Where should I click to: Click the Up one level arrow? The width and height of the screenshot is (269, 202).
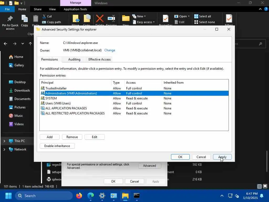coord(30,44)
